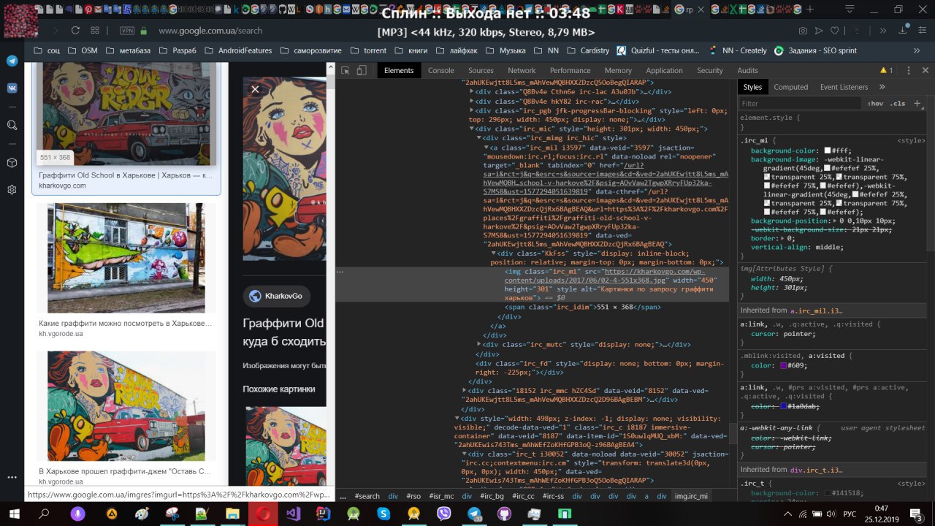The width and height of the screenshot is (935, 526).
Task: Click the #1a0dab link color swatch
Action: (x=783, y=406)
